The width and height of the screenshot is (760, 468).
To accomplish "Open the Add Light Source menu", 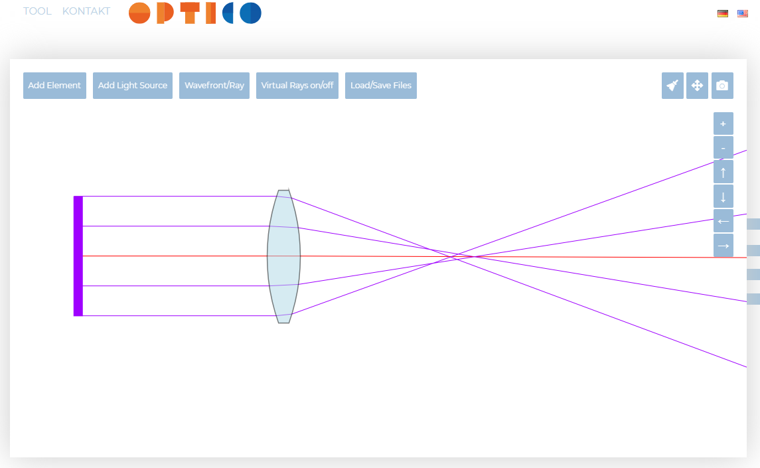I will click(133, 86).
